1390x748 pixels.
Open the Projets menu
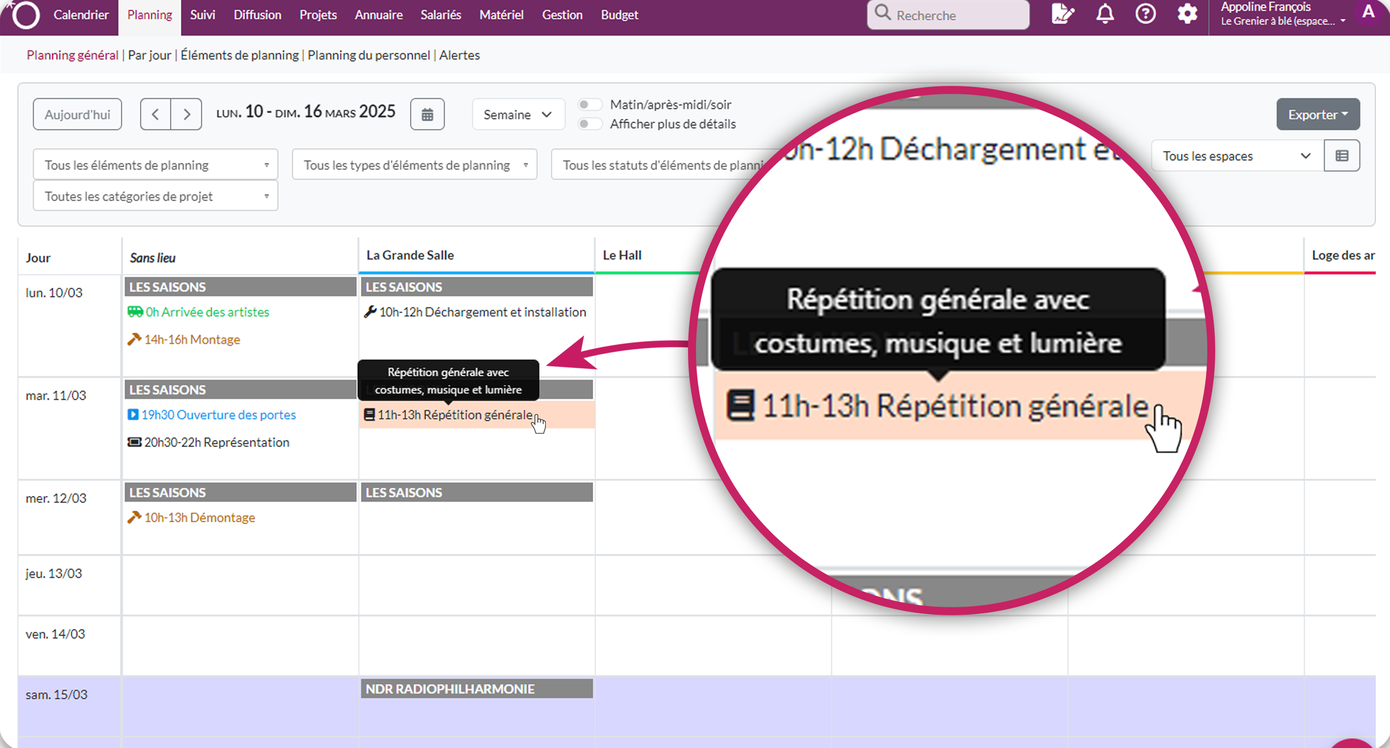click(318, 14)
